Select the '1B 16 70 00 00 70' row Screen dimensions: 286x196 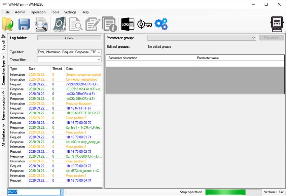(x=55, y=123)
